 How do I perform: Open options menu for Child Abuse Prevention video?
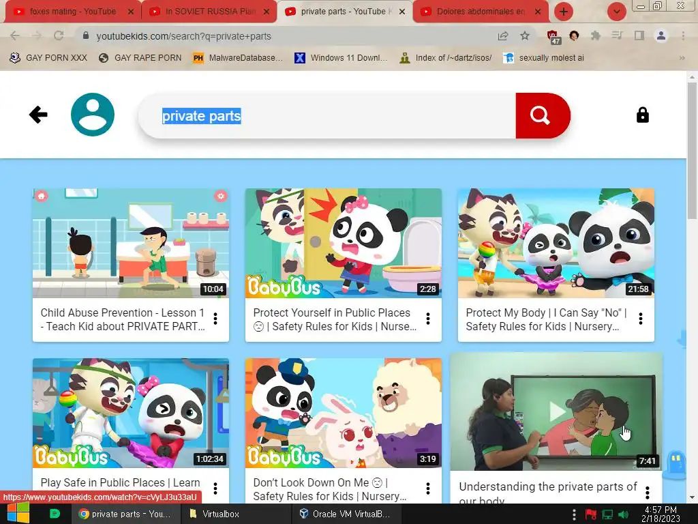click(x=215, y=319)
